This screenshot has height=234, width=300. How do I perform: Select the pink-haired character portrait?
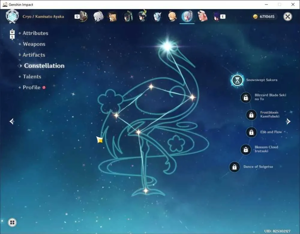(202, 16)
